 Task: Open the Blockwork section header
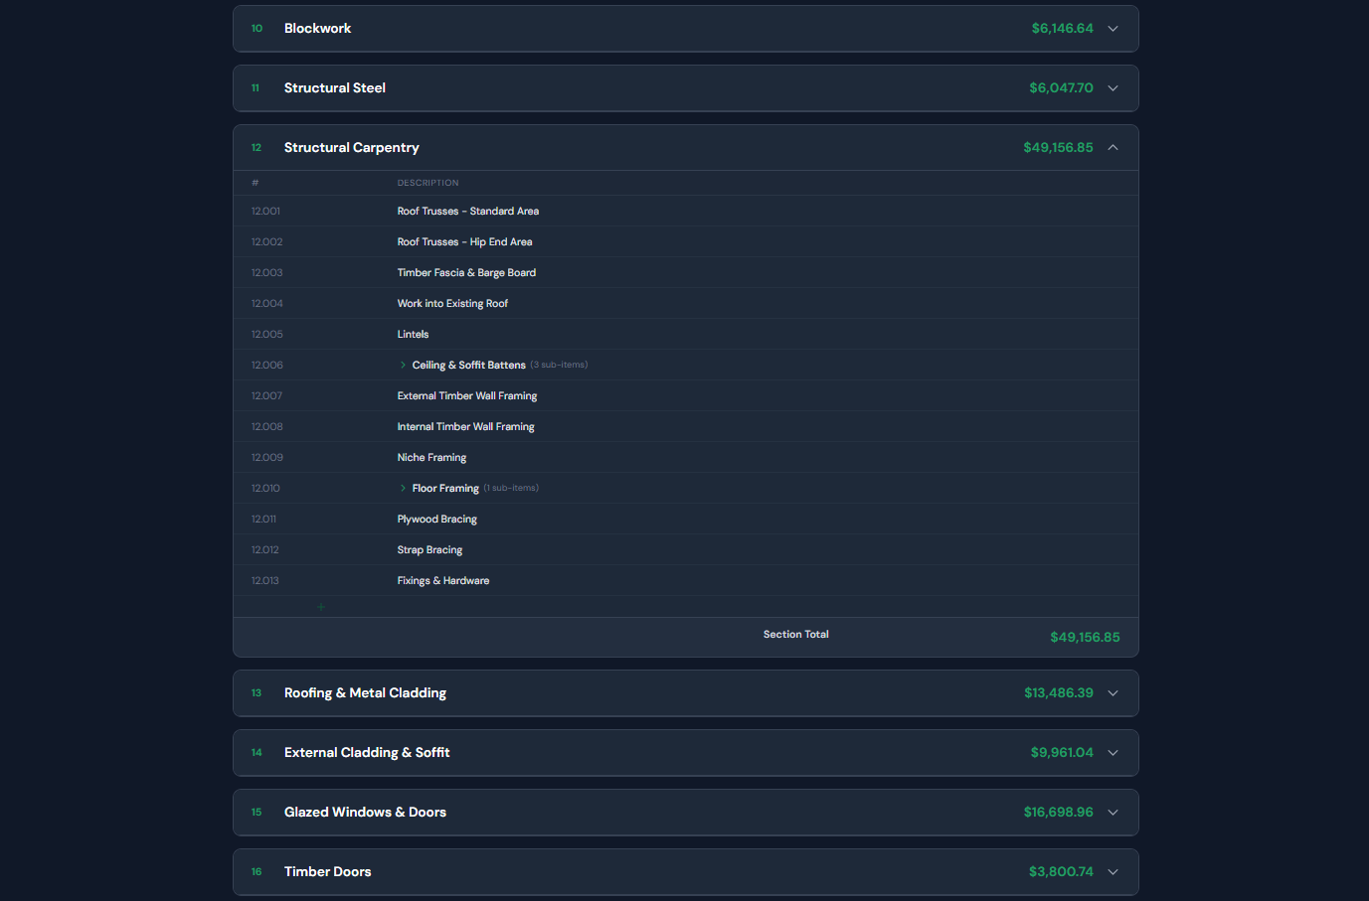pos(686,29)
